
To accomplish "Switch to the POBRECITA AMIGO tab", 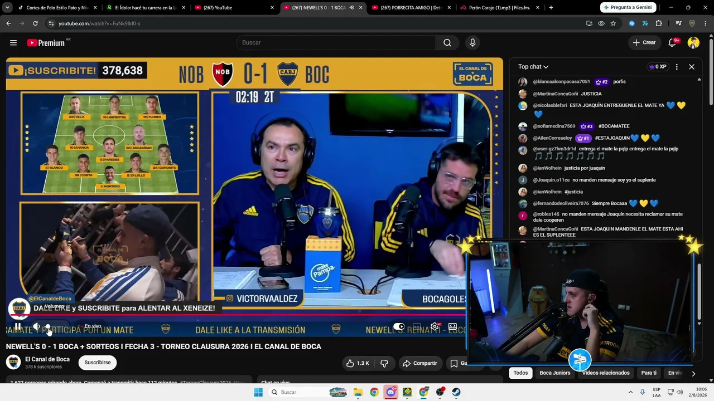I will click(x=411, y=8).
